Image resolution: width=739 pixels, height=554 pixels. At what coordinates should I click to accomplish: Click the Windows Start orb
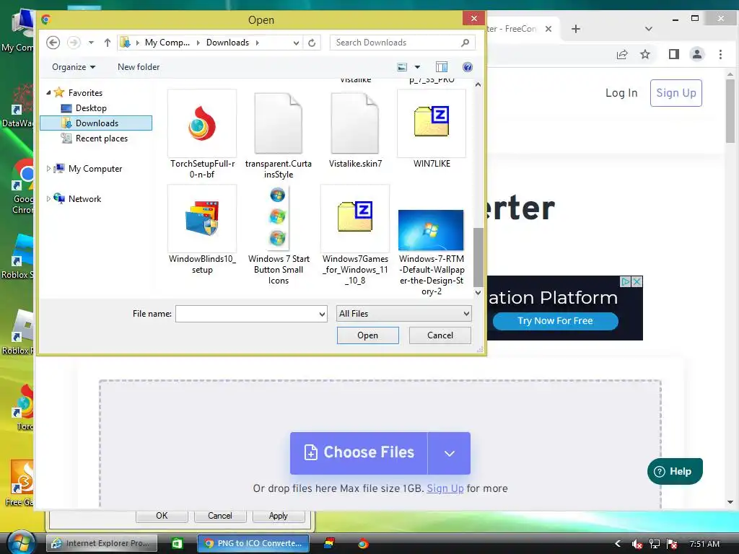point(22,542)
